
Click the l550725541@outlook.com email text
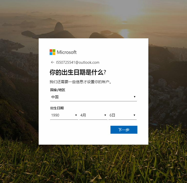(78, 62)
